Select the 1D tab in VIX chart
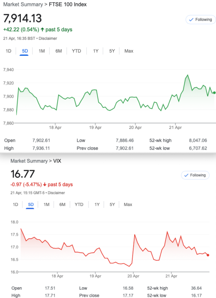Viewport: 216px width, 298px height. tap(15, 205)
